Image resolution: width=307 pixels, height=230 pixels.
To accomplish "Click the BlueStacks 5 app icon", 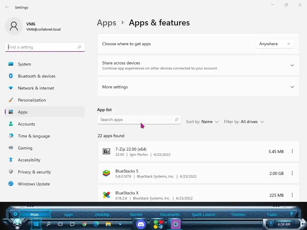I will pyautogui.click(x=106, y=173).
